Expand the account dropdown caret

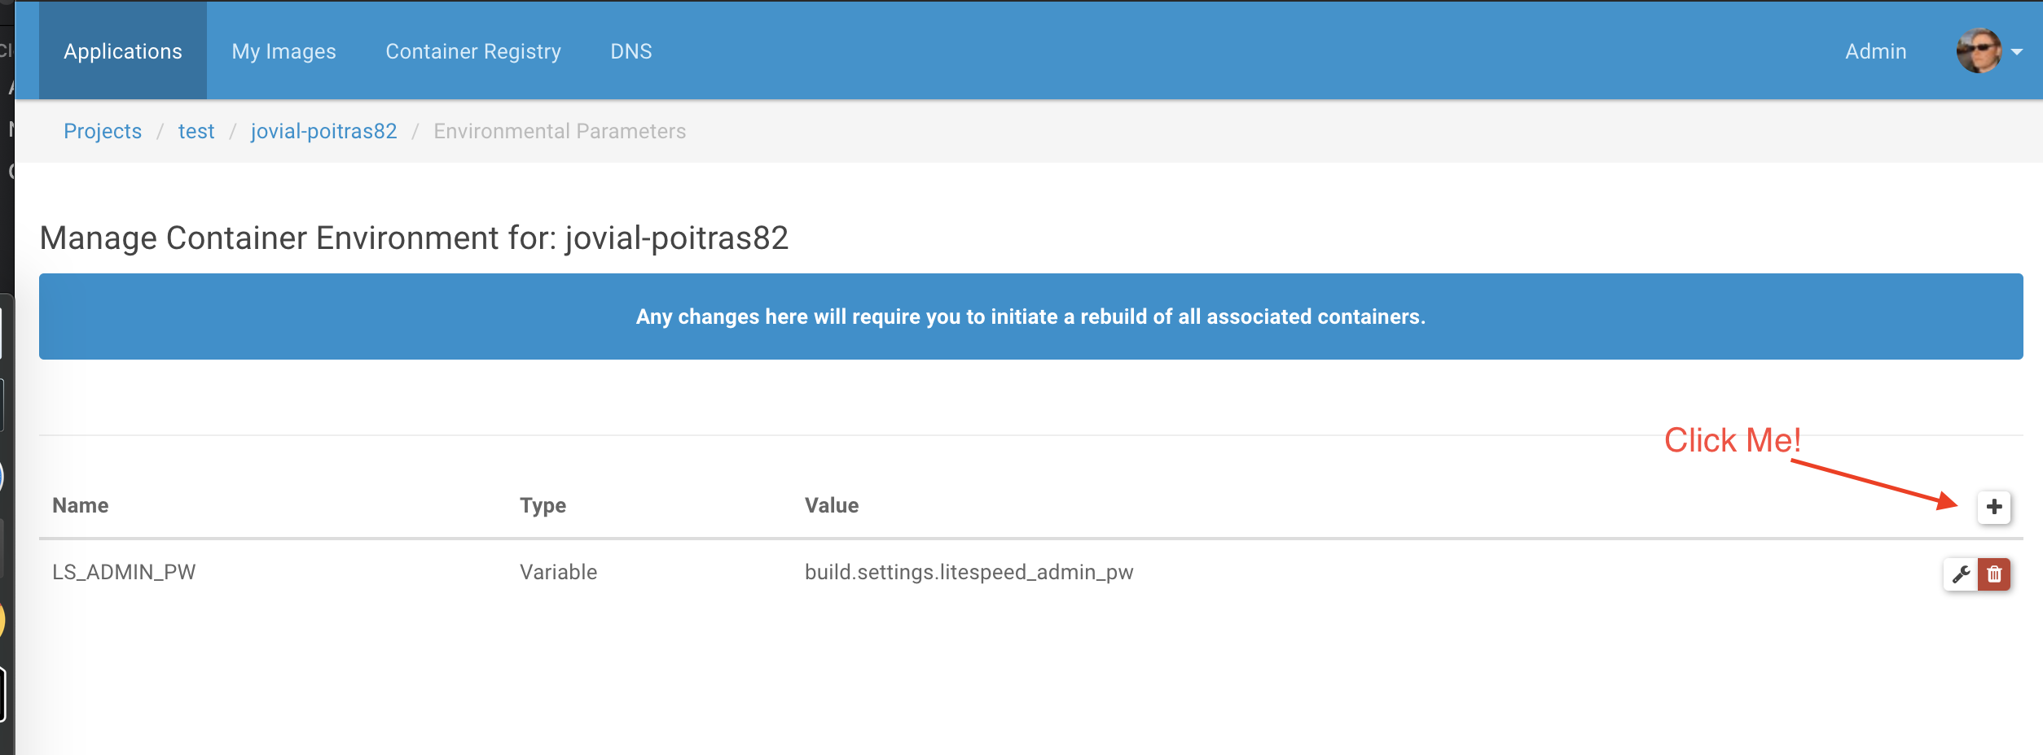(x=2017, y=51)
